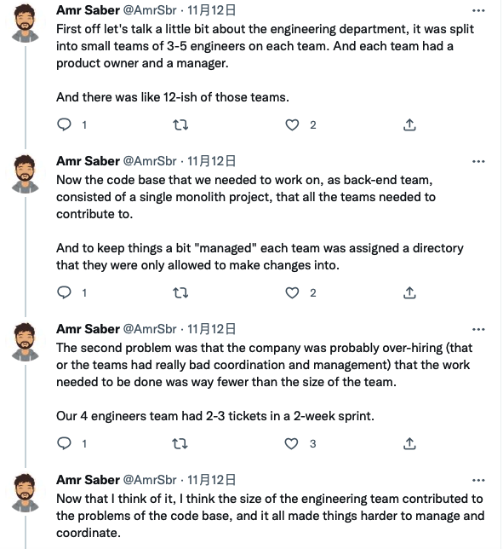503x549 pixels.
Task: Like the 2-week sprint tweet
Action: point(291,443)
